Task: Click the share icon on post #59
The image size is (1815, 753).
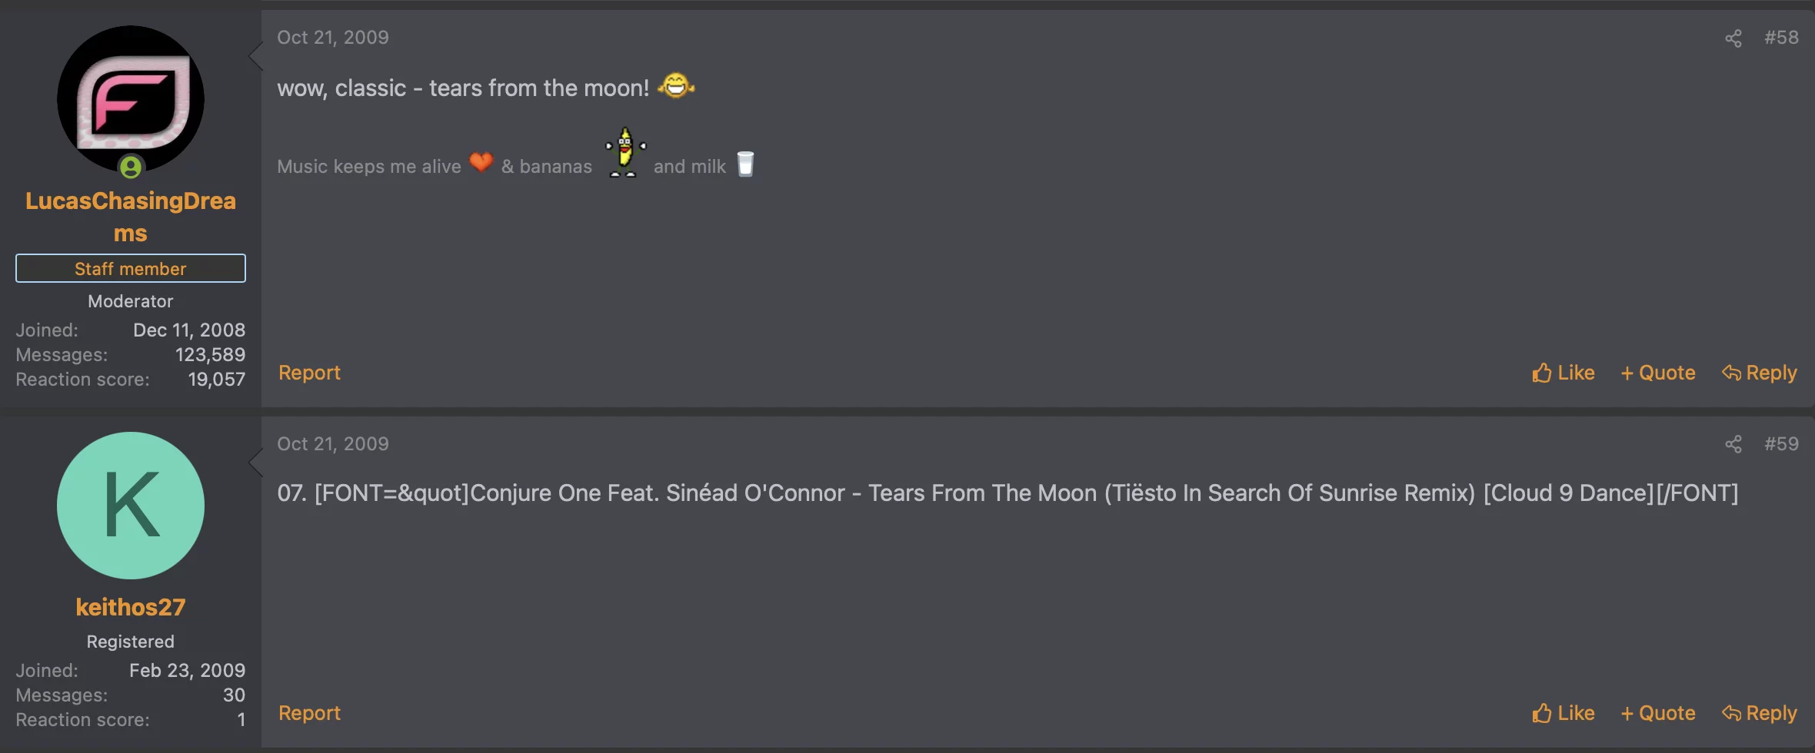Action: coord(1733,444)
